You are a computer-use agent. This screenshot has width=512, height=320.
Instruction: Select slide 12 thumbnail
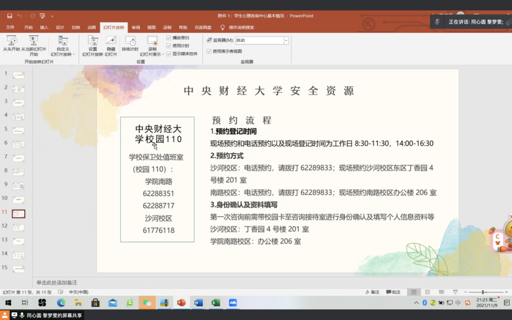point(18,228)
